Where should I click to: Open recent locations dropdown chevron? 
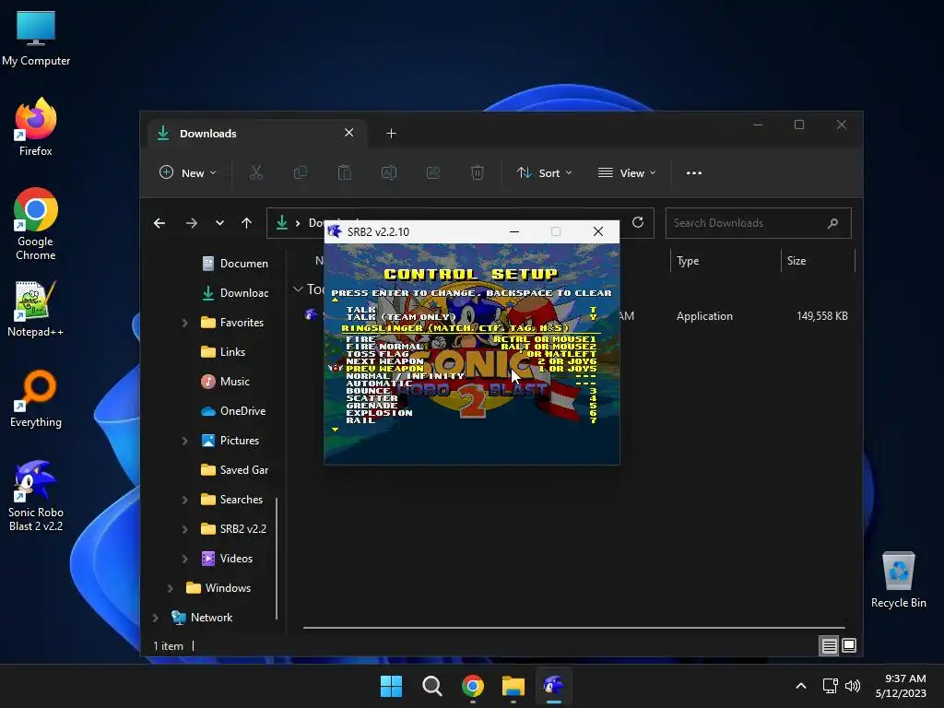[219, 223]
